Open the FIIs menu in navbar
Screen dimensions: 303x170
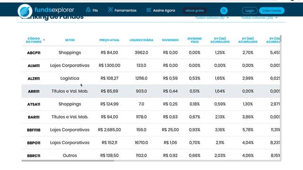[x=92, y=10]
